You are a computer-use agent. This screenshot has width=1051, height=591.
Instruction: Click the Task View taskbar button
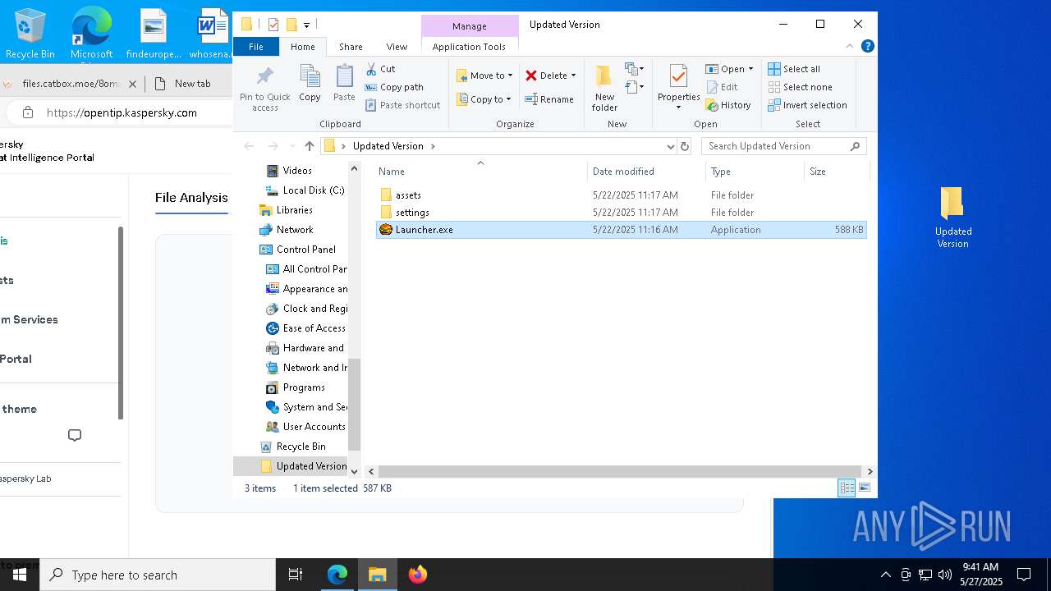296,575
